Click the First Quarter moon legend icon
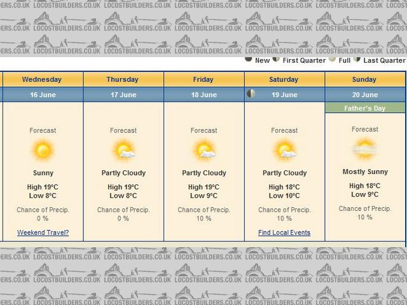 pyautogui.click(x=276, y=60)
